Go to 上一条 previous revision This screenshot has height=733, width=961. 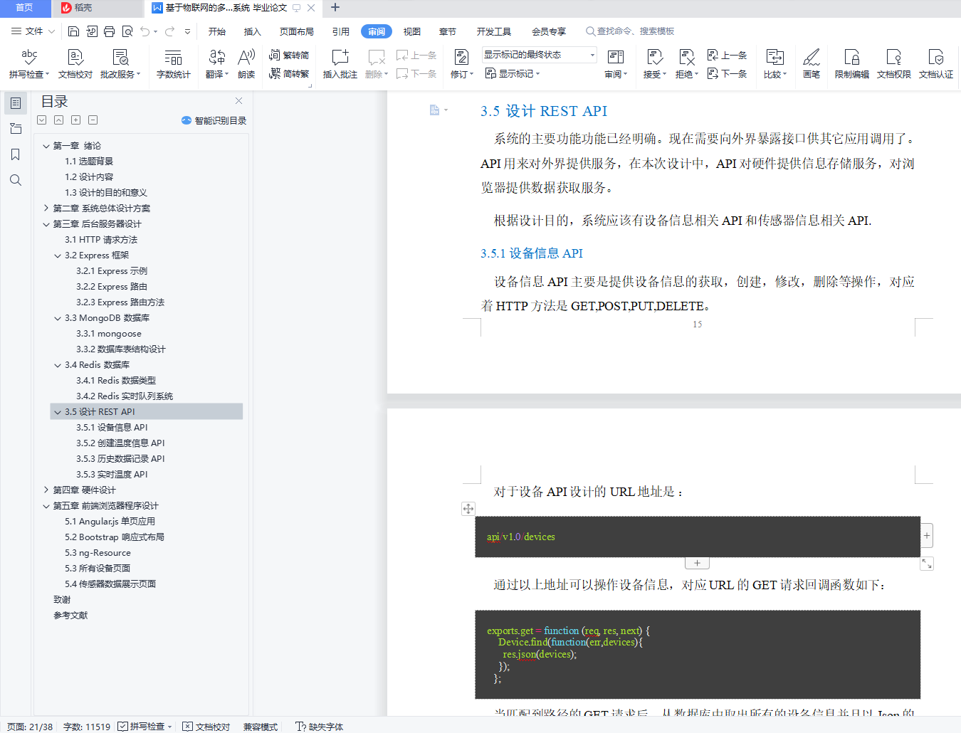tap(727, 55)
